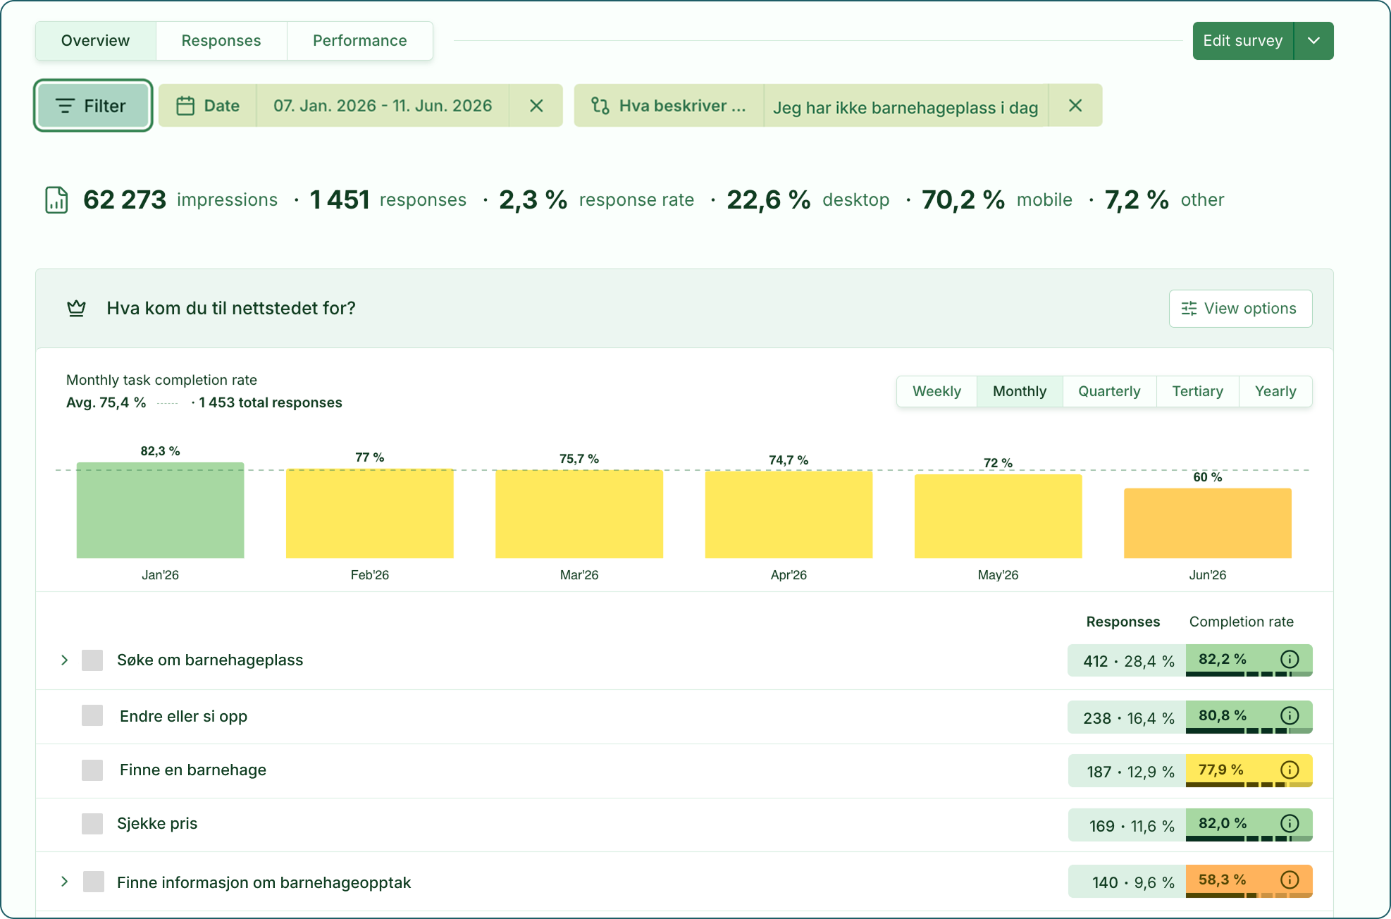1391x919 pixels.
Task: Click 'Sjekke pris' row label
Action: [157, 823]
